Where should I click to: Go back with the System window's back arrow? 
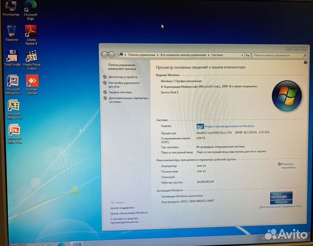104,54
